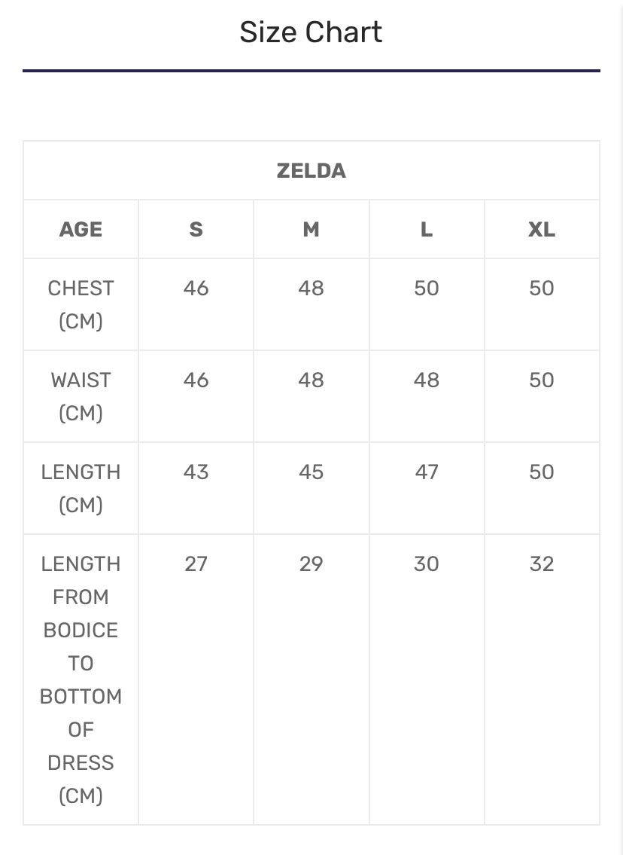This screenshot has width=623, height=855.
Task: Select the CHEST (CM) row label
Action: (81, 304)
